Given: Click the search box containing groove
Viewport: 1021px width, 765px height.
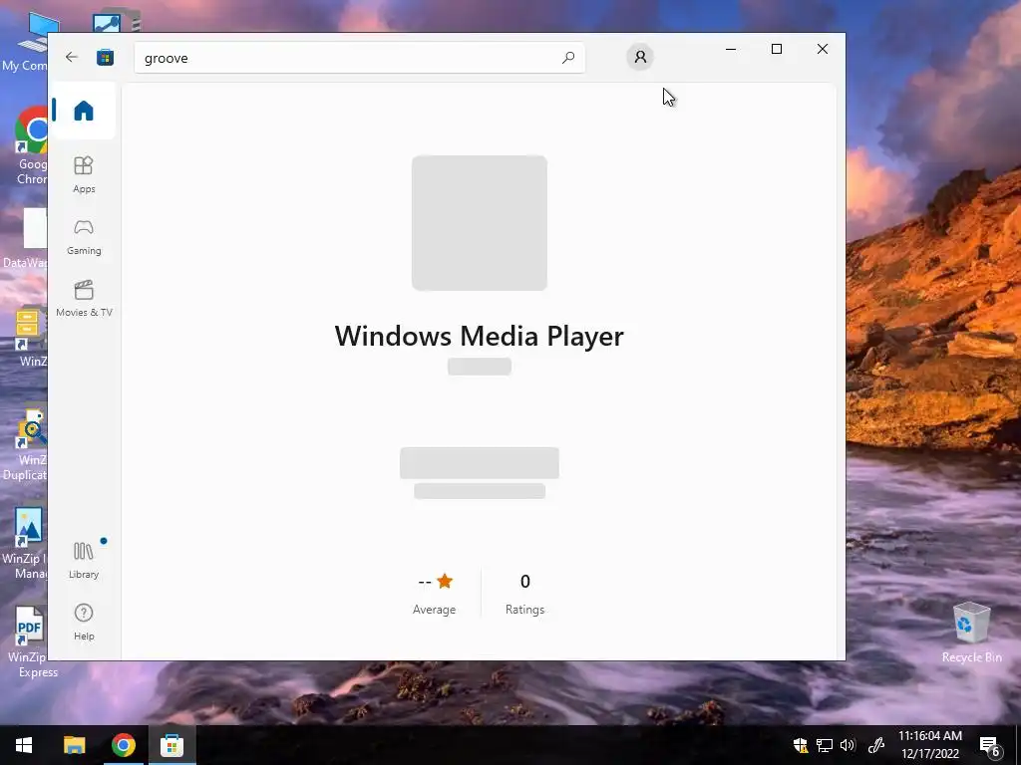Looking at the screenshot, I should tap(359, 57).
